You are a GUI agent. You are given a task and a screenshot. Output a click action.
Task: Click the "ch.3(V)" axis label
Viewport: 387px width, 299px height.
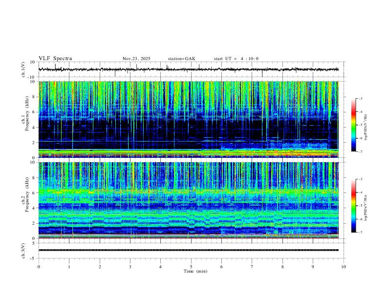(23, 251)
